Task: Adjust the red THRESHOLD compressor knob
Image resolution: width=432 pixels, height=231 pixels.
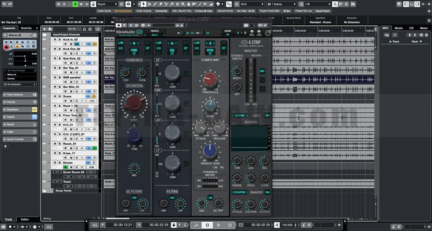Action: coord(210,78)
